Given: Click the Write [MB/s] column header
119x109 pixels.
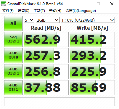Looking at the screenshot, I should pyautogui.click(x=92, y=28).
